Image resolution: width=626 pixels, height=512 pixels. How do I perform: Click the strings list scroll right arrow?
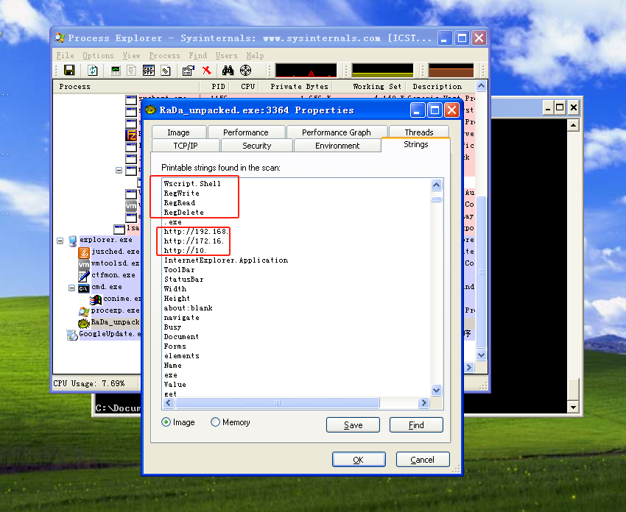[423, 402]
